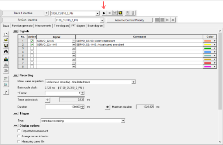Turn on the Measuring cursor On checkbox
This screenshot has height=145, width=223.
(x=19, y=141)
